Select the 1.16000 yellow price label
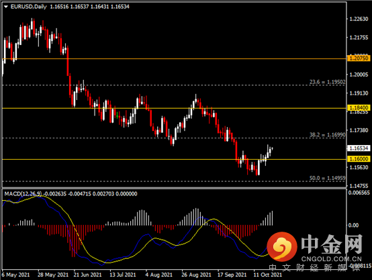This screenshot has width=372, height=280. [x=359, y=158]
